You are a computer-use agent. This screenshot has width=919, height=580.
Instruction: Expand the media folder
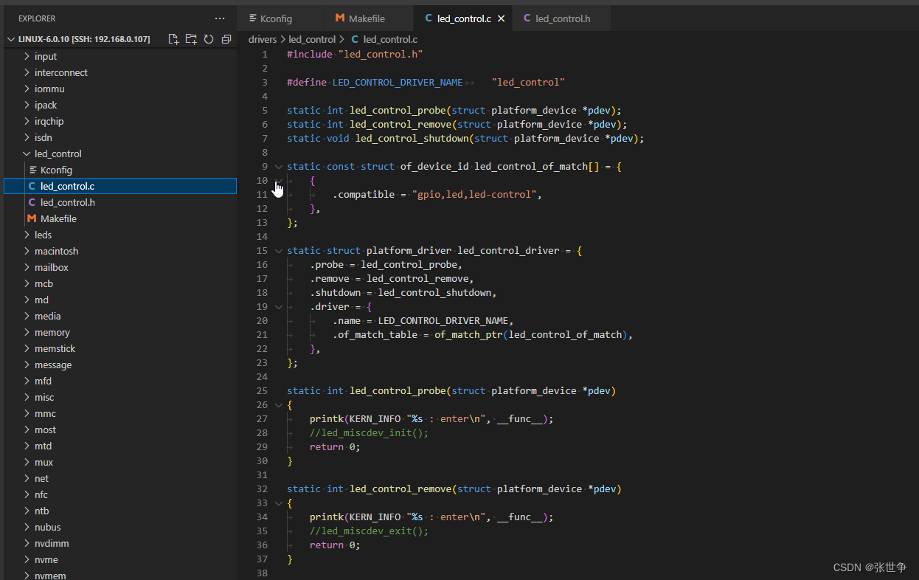point(27,316)
